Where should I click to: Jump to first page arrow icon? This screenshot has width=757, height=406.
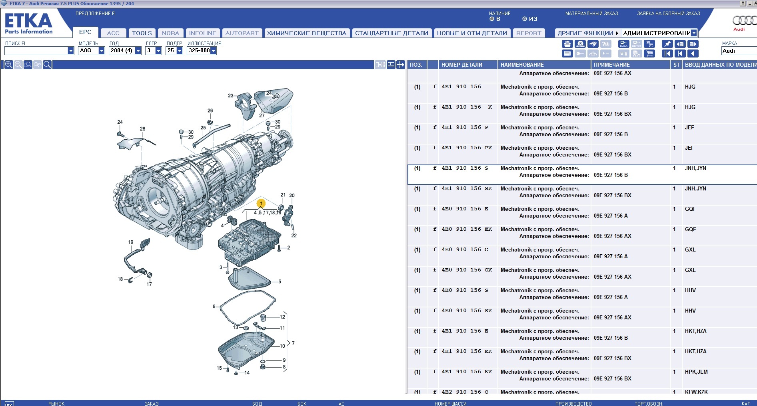[x=667, y=53]
